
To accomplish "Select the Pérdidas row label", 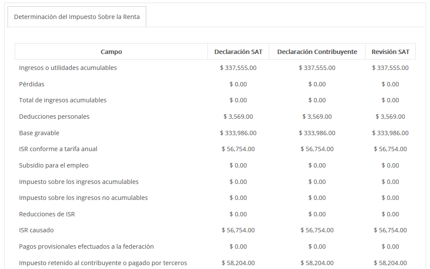I will [32, 84].
